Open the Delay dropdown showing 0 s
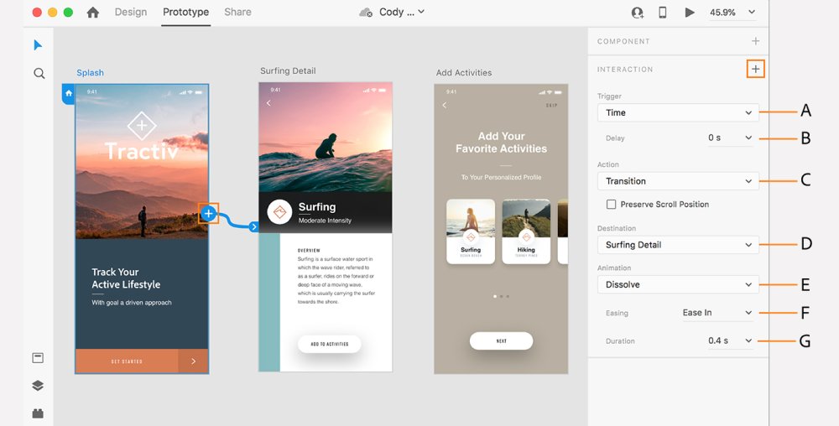 point(731,138)
